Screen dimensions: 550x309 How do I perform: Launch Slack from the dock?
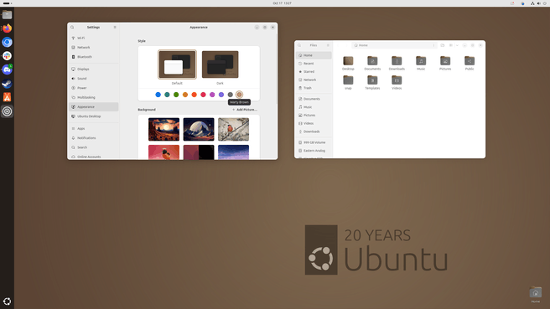pyautogui.click(x=7, y=56)
